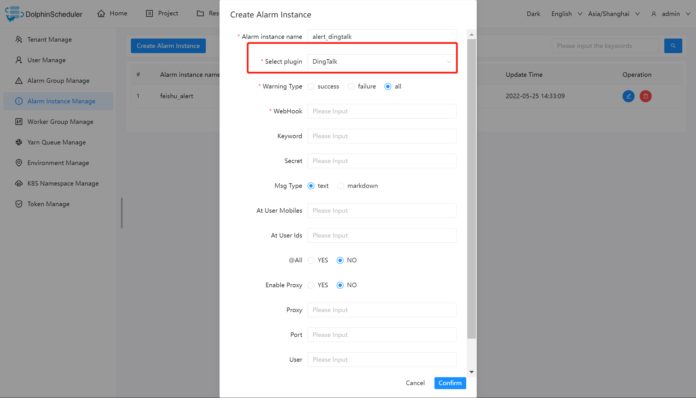Image resolution: width=696 pixels, height=398 pixels.
Task: Set Enable Proxy to YES
Action: pyautogui.click(x=311, y=285)
